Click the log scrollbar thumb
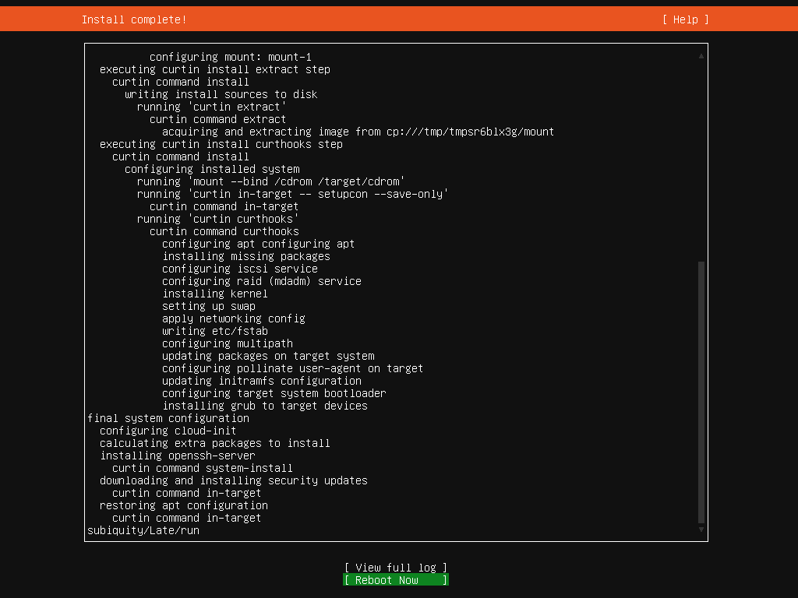Screen dimensions: 798x598 pos(701,389)
